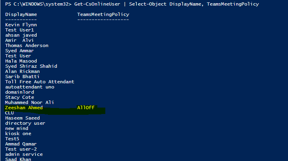Viewport: 288px width, 161px height.
Task: Click the directory user line
Action: 25,123
